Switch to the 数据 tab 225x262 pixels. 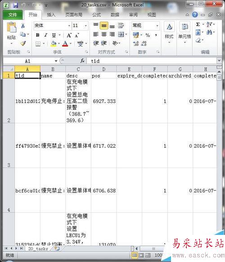click(x=115, y=15)
